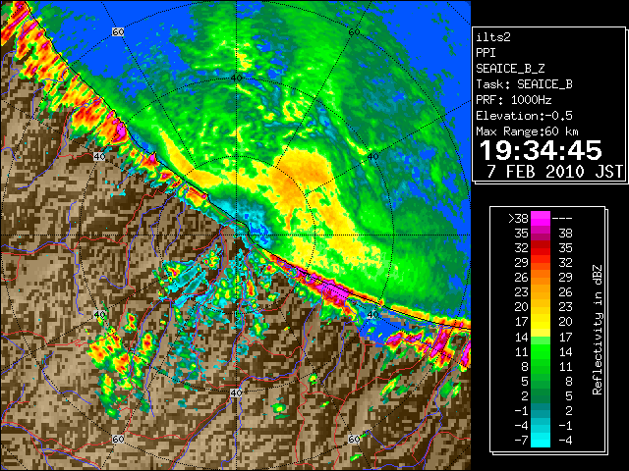The width and height of the screenshot is (629, 471).
Task: Click the 'PRF: 1000Hz' text
Action: point(513,100)
